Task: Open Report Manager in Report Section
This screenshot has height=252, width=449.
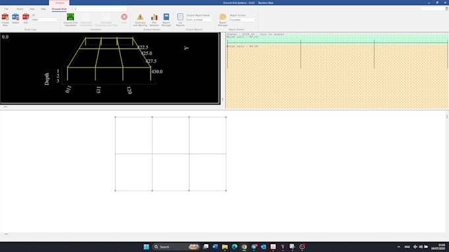Action: (x=223, y=20)
